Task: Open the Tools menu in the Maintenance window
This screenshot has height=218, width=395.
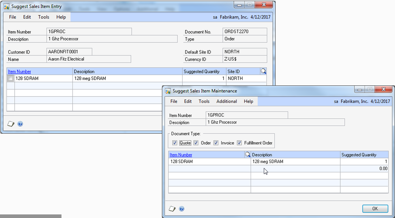Action: [204, 101]
